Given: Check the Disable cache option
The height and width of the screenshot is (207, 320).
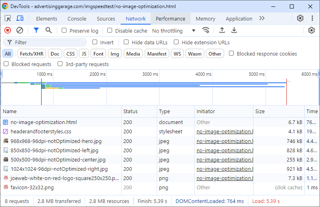Looking at the screenshot, I should coord(110,31).
